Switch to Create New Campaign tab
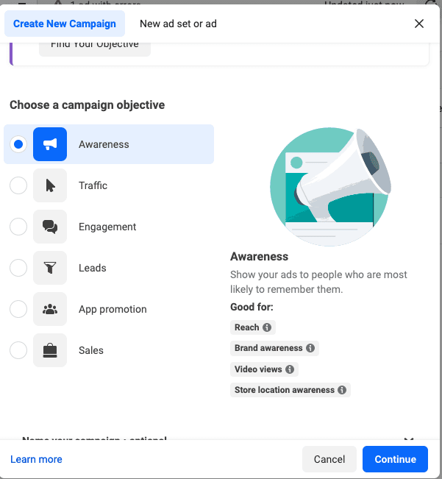442x479 pixels. [65, 24]
